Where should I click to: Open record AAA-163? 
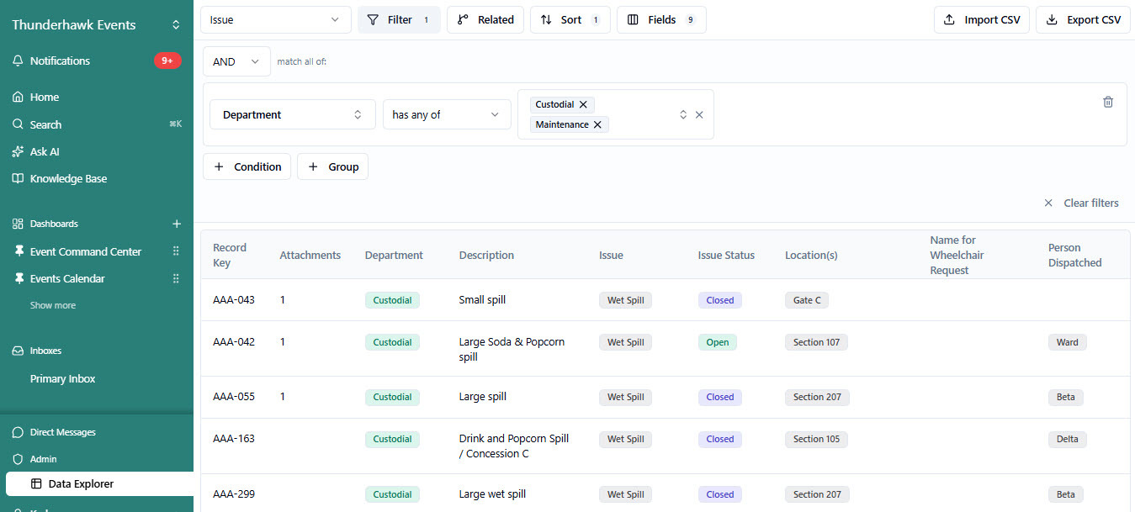[x=234, y=438]
